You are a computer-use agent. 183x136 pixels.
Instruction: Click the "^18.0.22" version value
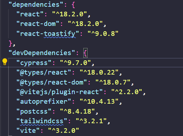(99, 72)
